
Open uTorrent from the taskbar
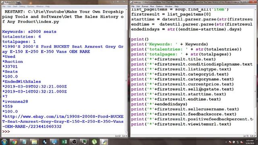[94, 142]
